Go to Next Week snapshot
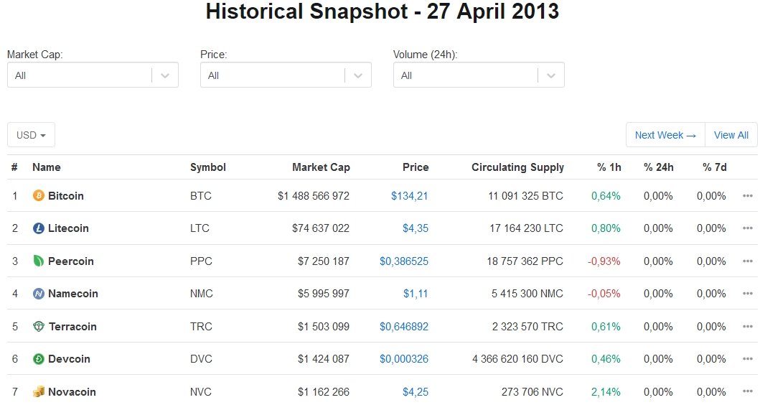Viewport: 765px width, 405px height. point(665,135)
